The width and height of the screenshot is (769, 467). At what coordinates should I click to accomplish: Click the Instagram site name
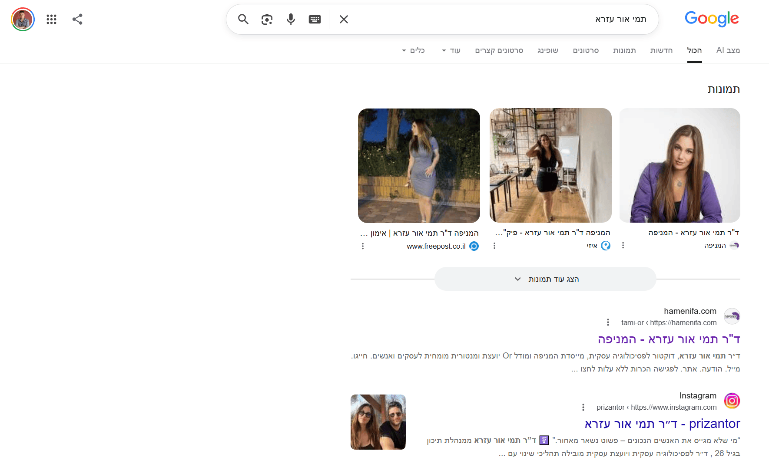tap(698, 395)
